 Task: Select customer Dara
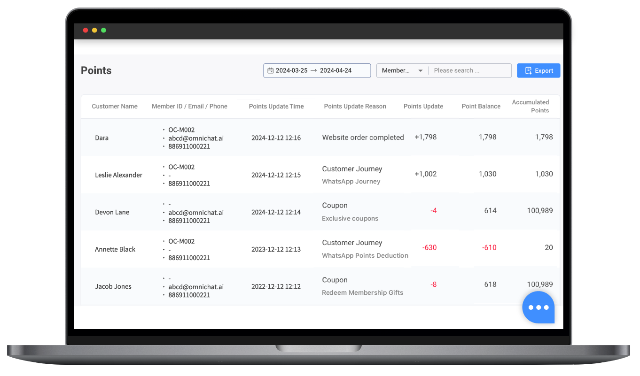click(x=101, y=138)
